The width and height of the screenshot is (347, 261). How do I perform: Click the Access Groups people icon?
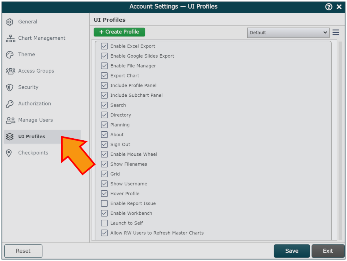(x=10, y=71)
